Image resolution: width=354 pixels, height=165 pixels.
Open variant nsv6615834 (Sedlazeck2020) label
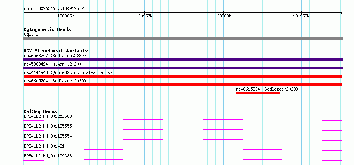point(267,89)
